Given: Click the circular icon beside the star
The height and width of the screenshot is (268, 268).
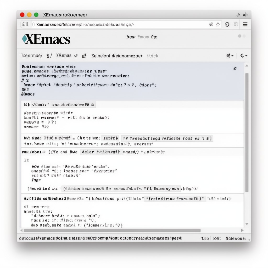Looking at the screenshot, I should coord(227,24).
